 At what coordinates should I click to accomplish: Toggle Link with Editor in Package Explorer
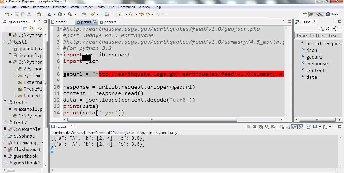[x=31, y=28]
